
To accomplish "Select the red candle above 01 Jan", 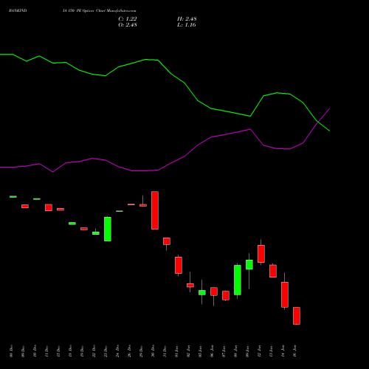I will pyautogui.click(x=179, y=265).
